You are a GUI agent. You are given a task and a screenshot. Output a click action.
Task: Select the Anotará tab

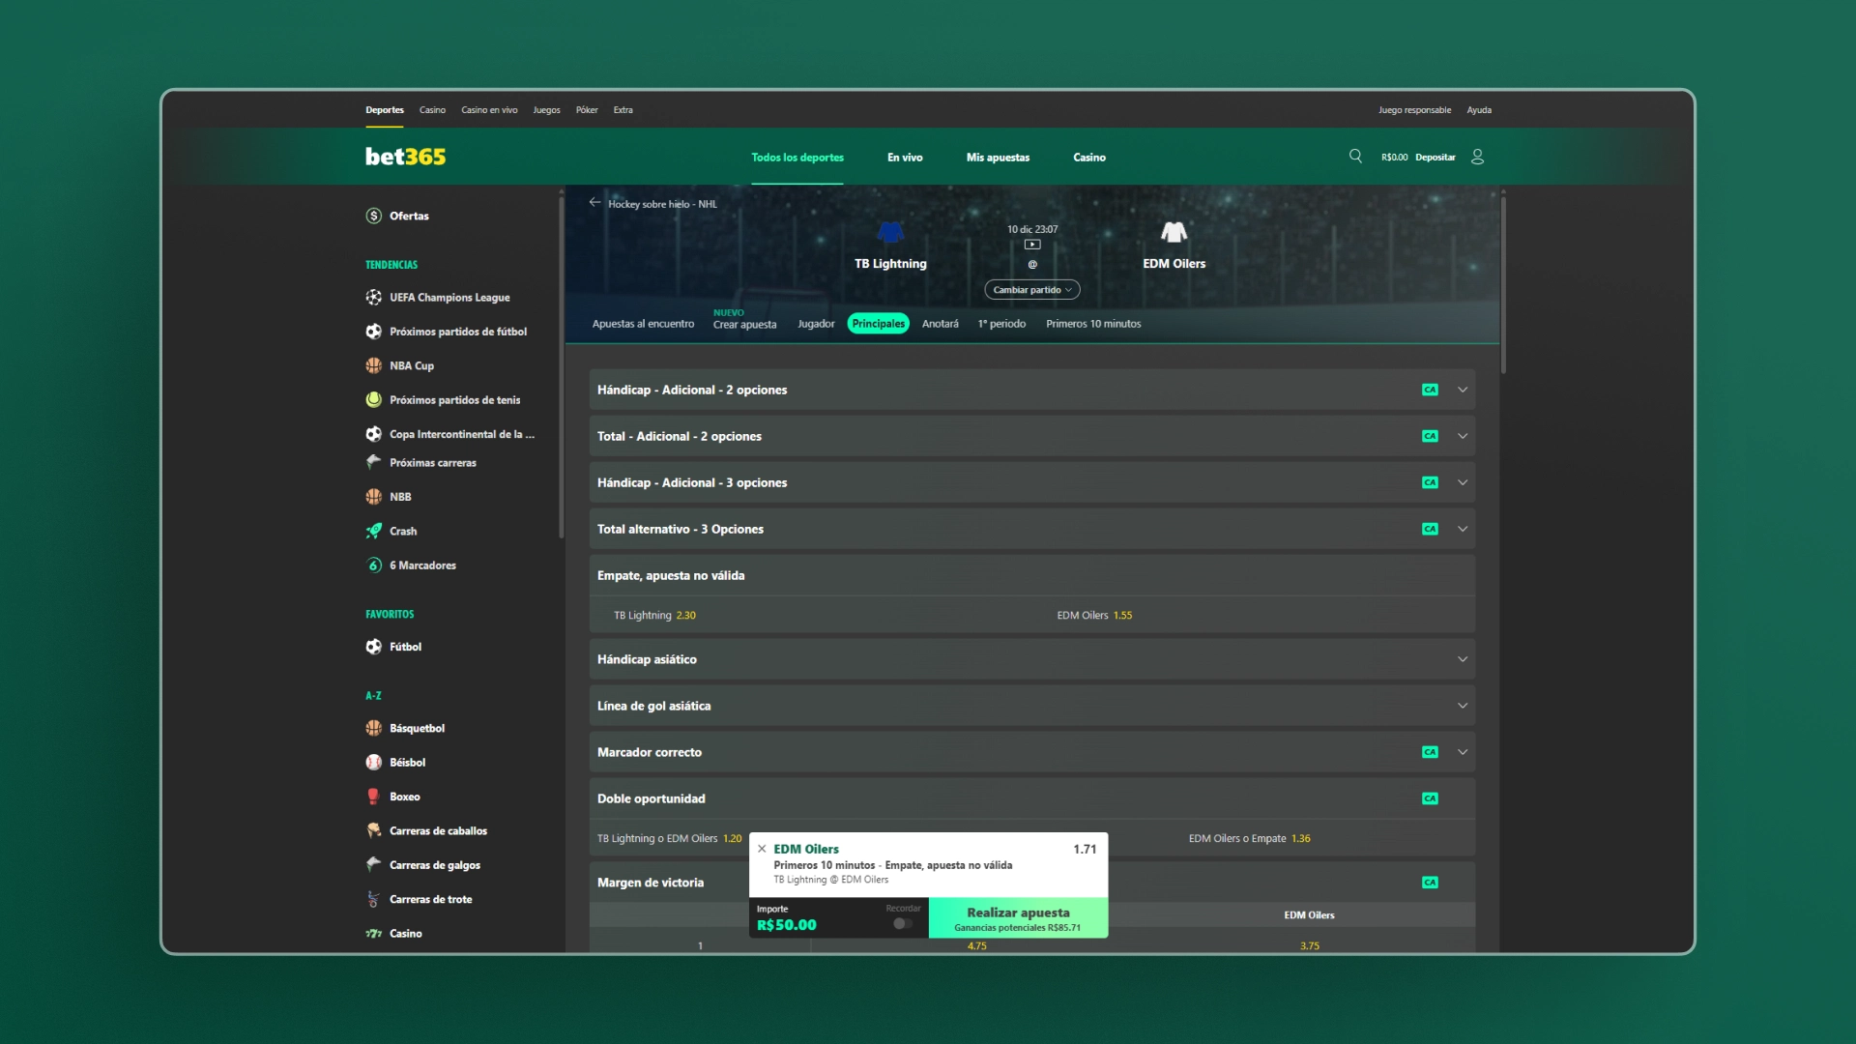(x=940, y=323)
